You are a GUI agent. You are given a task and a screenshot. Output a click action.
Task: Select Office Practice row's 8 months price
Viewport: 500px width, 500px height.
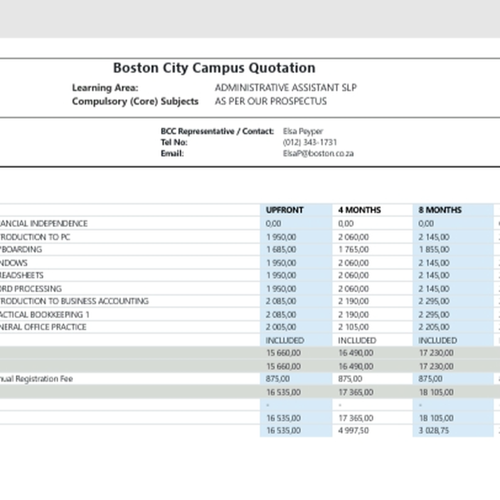pyautogui.click(x=434, y=327)
